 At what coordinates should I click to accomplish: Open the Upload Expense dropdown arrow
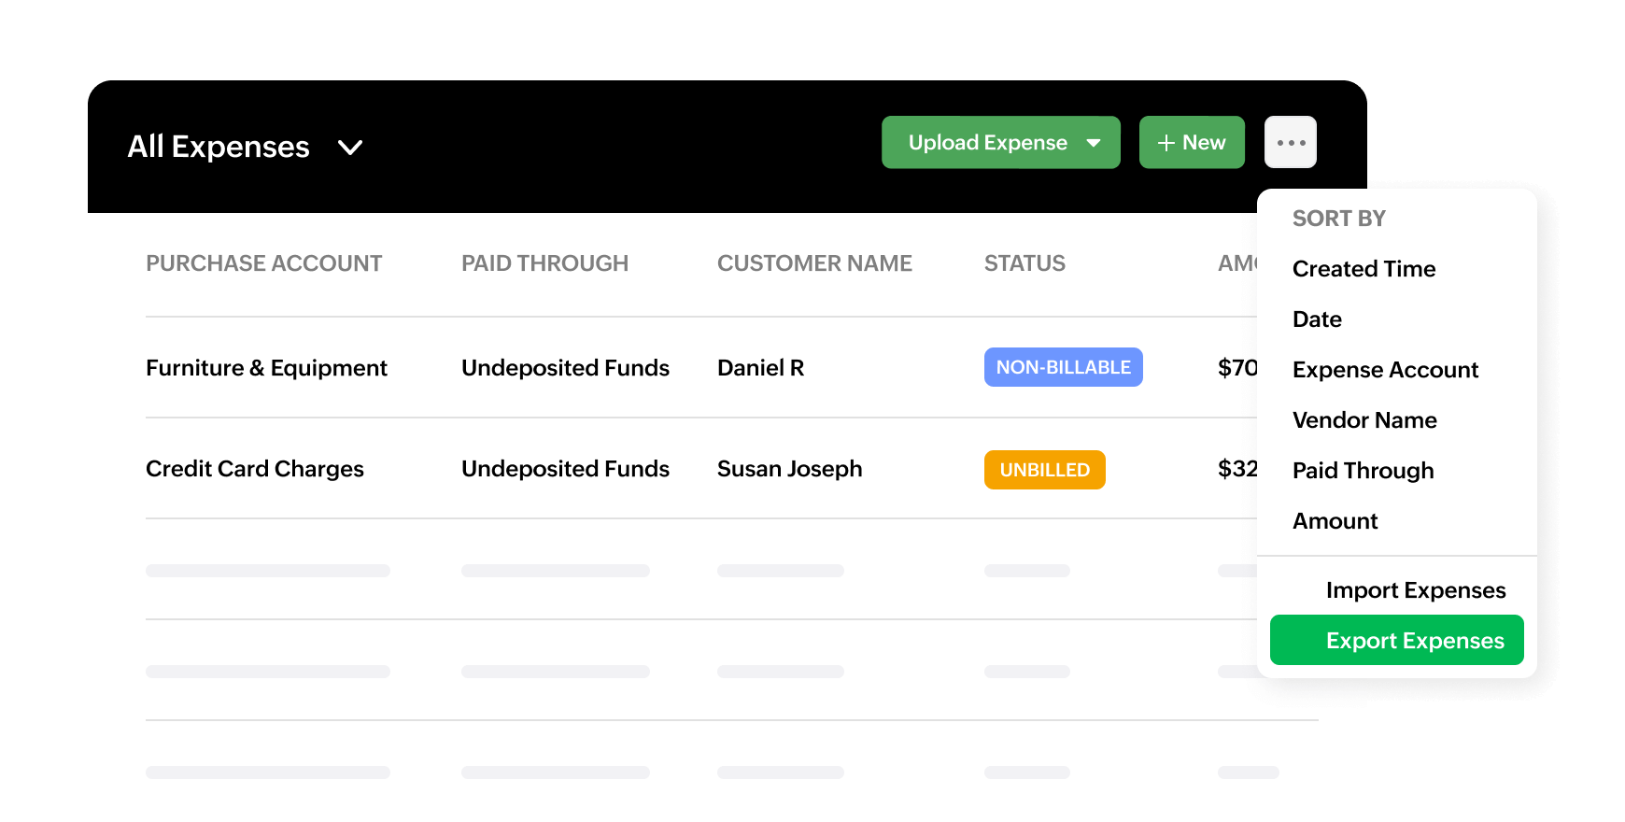pos(1094,143)
